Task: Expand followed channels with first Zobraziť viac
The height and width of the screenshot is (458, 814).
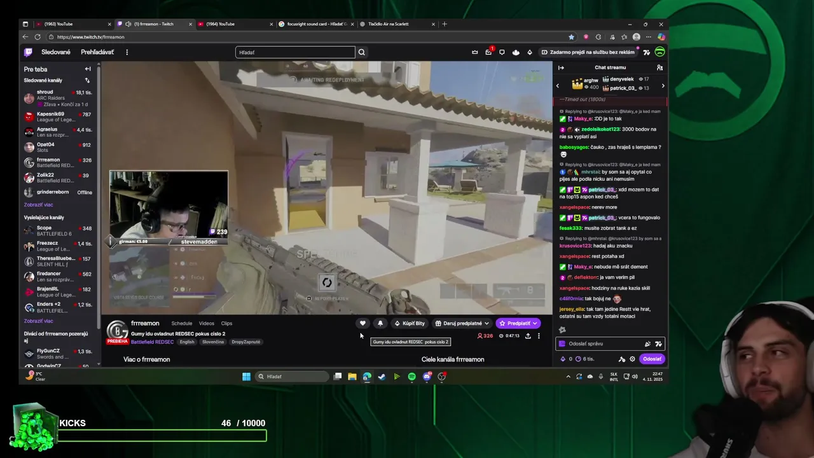Action: point(38,205)
